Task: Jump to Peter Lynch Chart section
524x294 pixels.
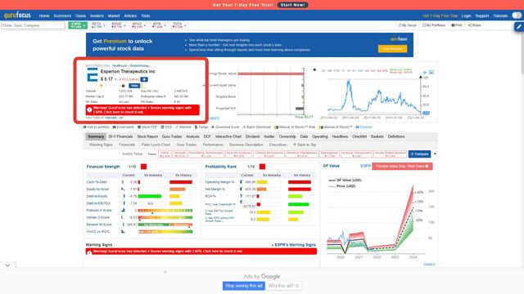Action: pos(156,145)
